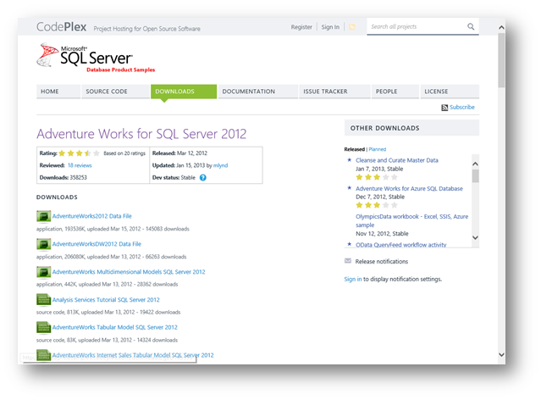Open AdventureWorks Tabular Model SQL Server 2012 link
This screenshot has width=541, height=400.
(x=115, y=327)
